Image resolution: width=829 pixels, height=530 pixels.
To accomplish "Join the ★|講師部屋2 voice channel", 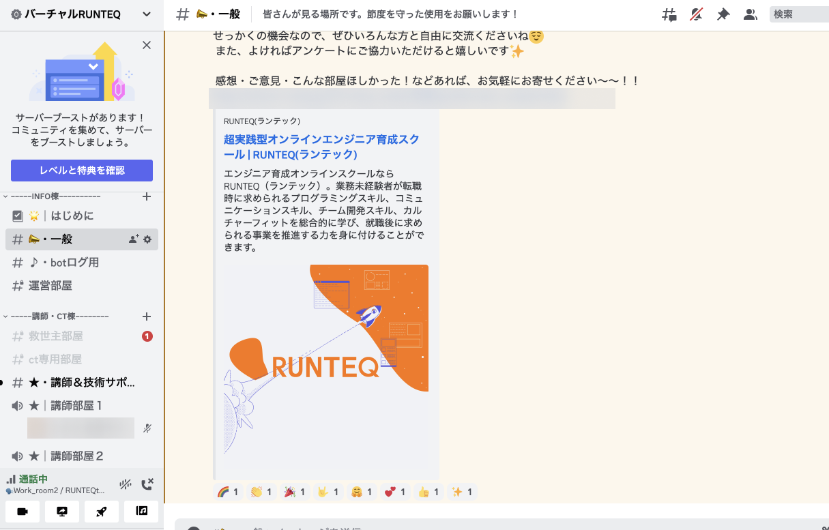I will click(82, 456).
